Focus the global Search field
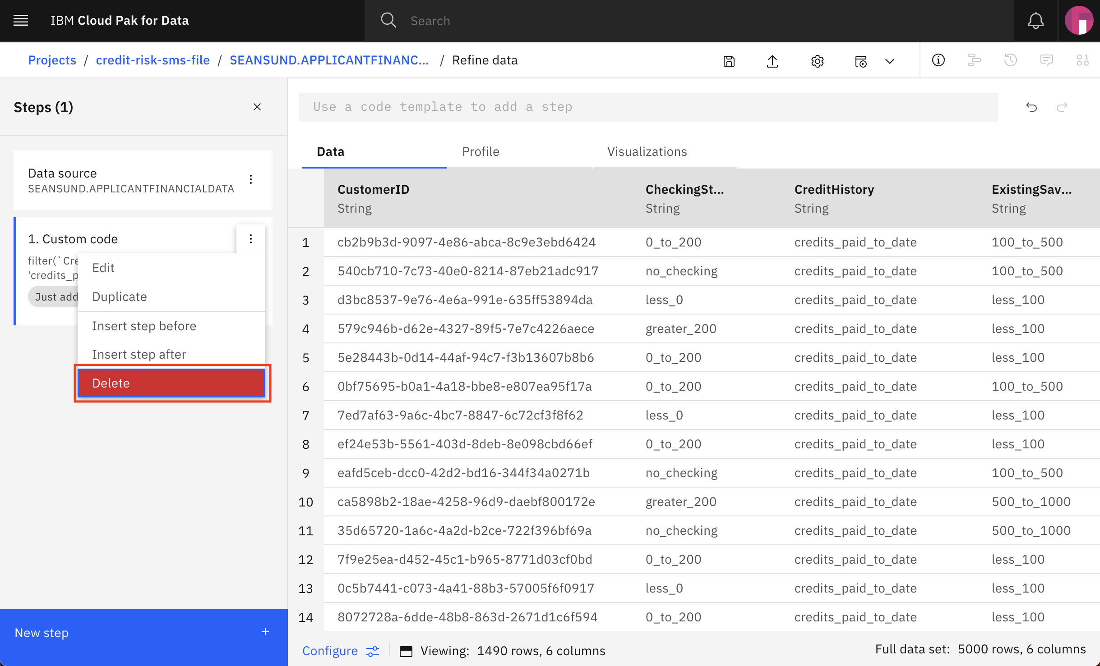 coord(689,21)
